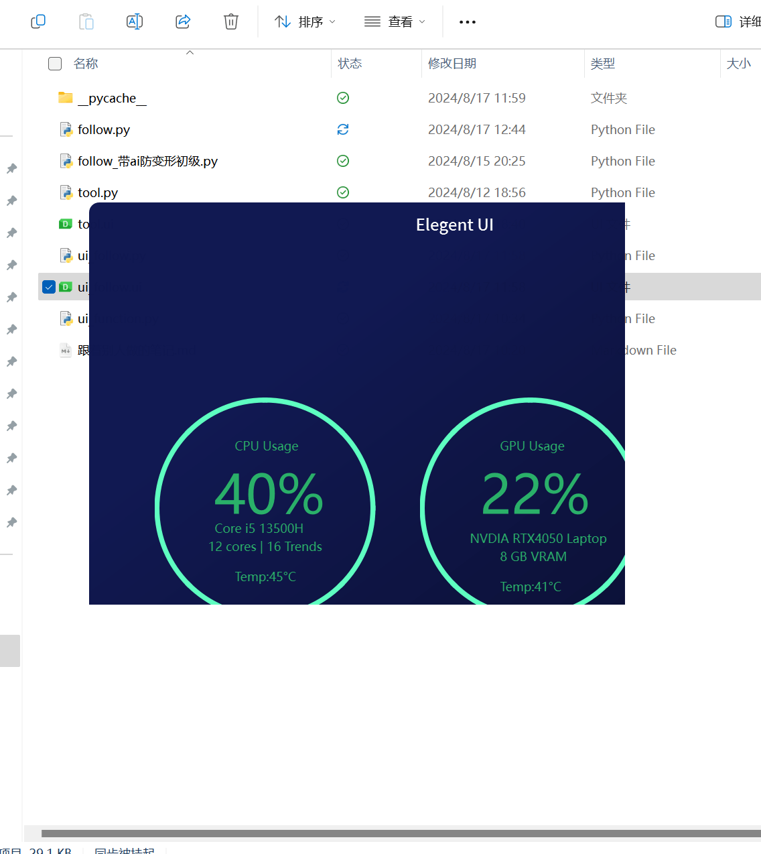761x854 pixels.
Task: Click the green D icon on selected row
Action: [x=66, y=287]
